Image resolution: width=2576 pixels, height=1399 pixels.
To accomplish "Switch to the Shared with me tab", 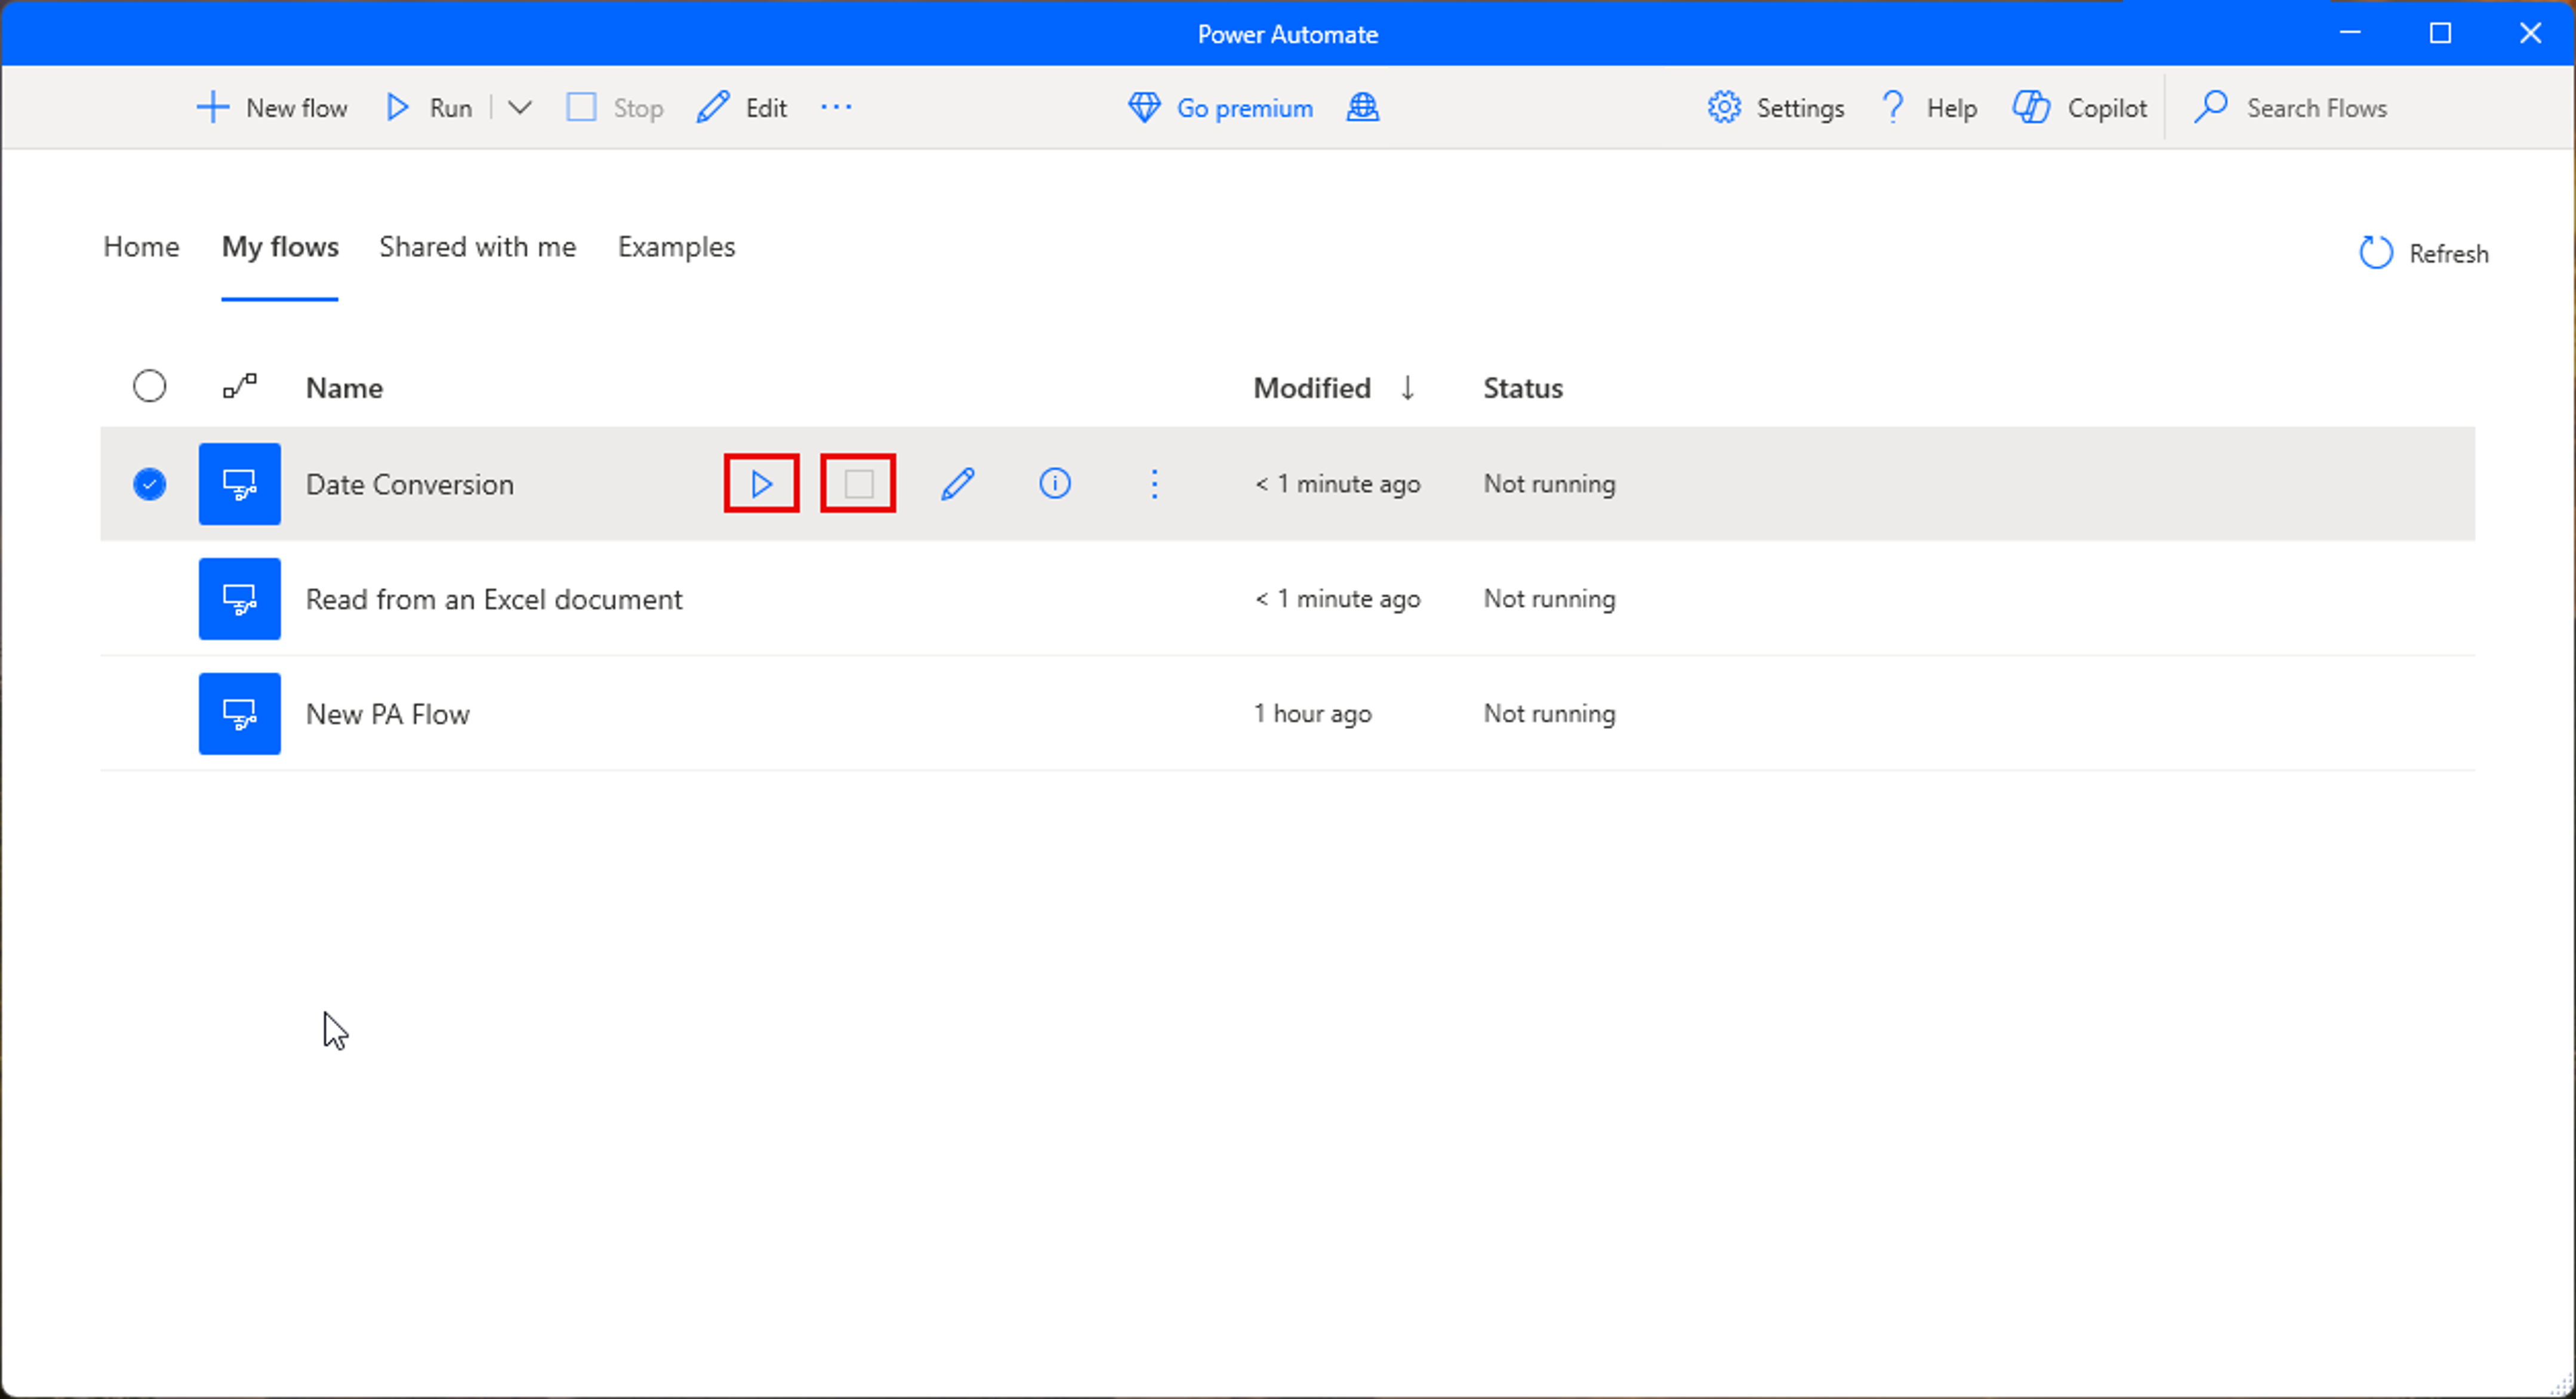I will [x=477, y=247].
